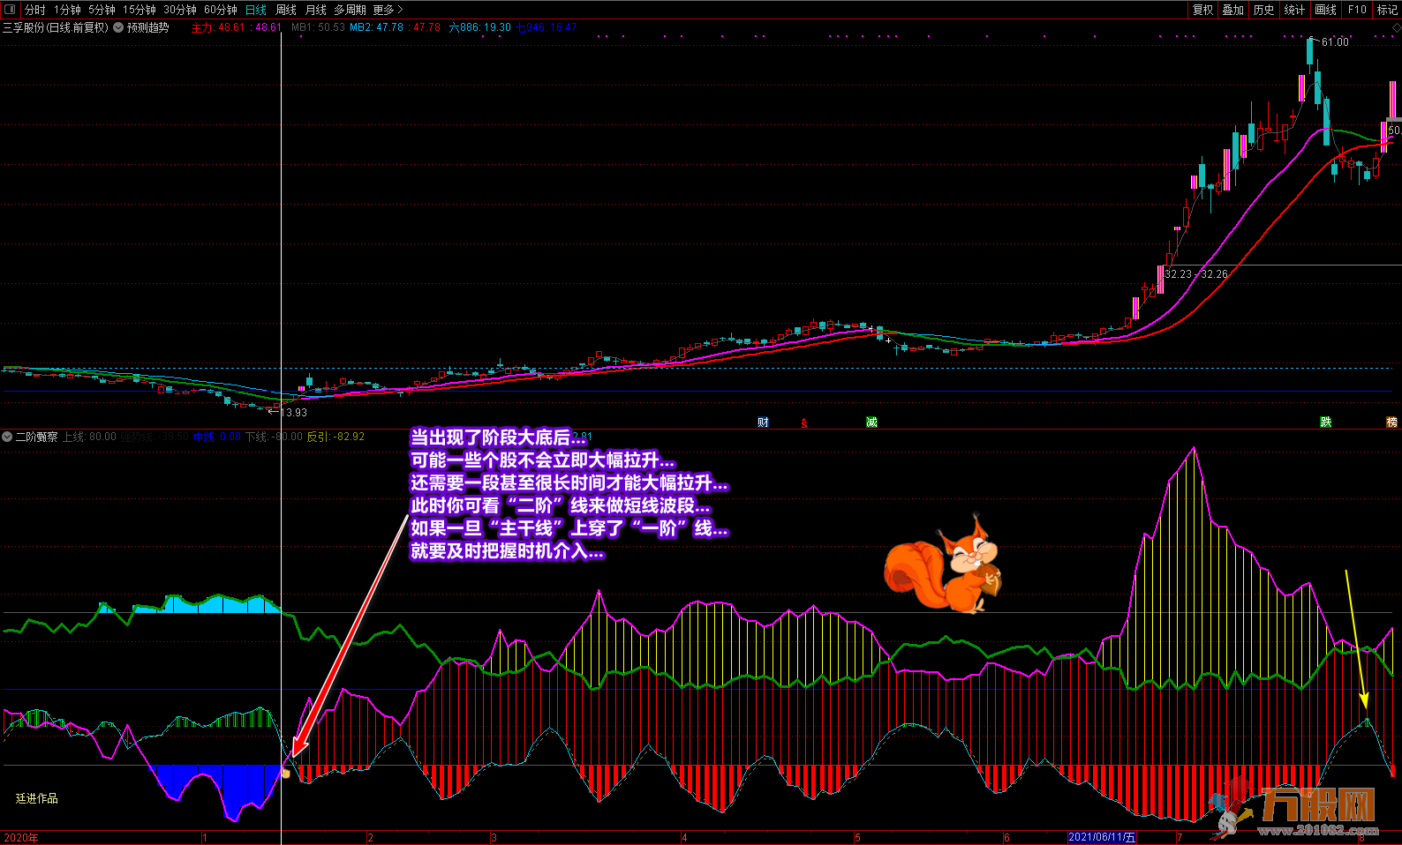Open 二阶甄察 indicator dropdown arrow
1402x845 pixels.
pos(7,437)
